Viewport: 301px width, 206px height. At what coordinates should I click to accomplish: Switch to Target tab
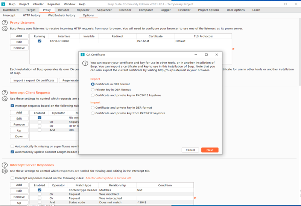click(x=31, y=10)
